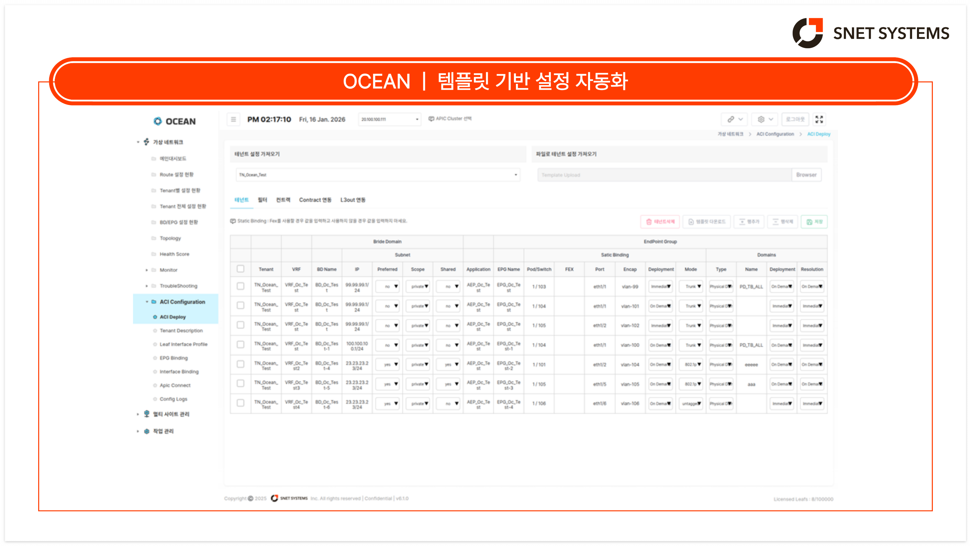Open the link chain icon menu
This screenshot has height=546, width=971.
coord(734,119)
